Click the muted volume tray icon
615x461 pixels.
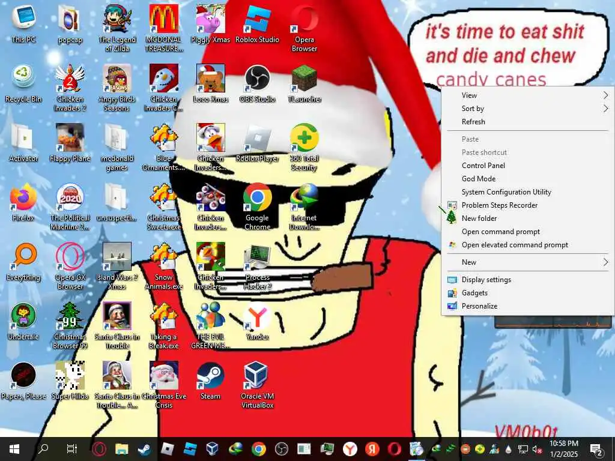tap(536, 449)
